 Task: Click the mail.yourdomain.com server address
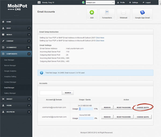75,49
